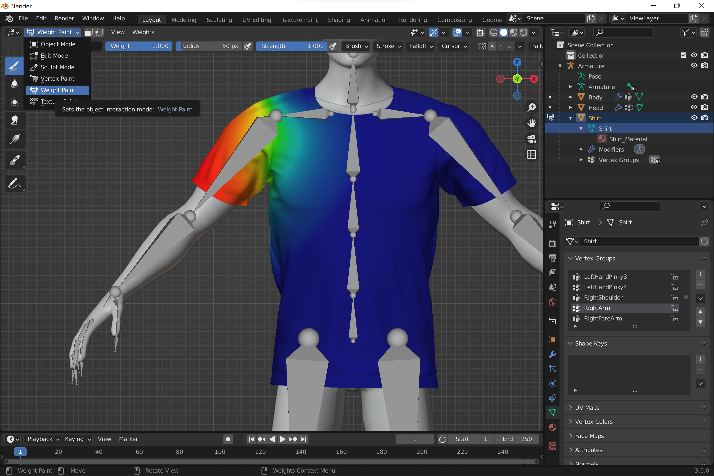Open the Modifier properties wrench tab
Image resolution: width=714 pixels, height=476 pixels.
(553, 354)
